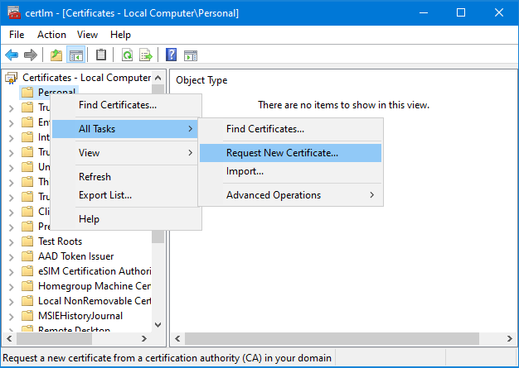Click the Back arrow toolbar icon
The image size is (519, 368).
12,55
